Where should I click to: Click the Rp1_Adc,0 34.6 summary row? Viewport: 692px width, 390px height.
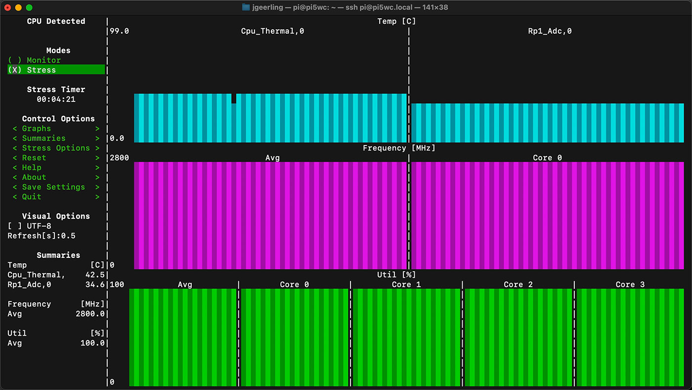(56, 285)
